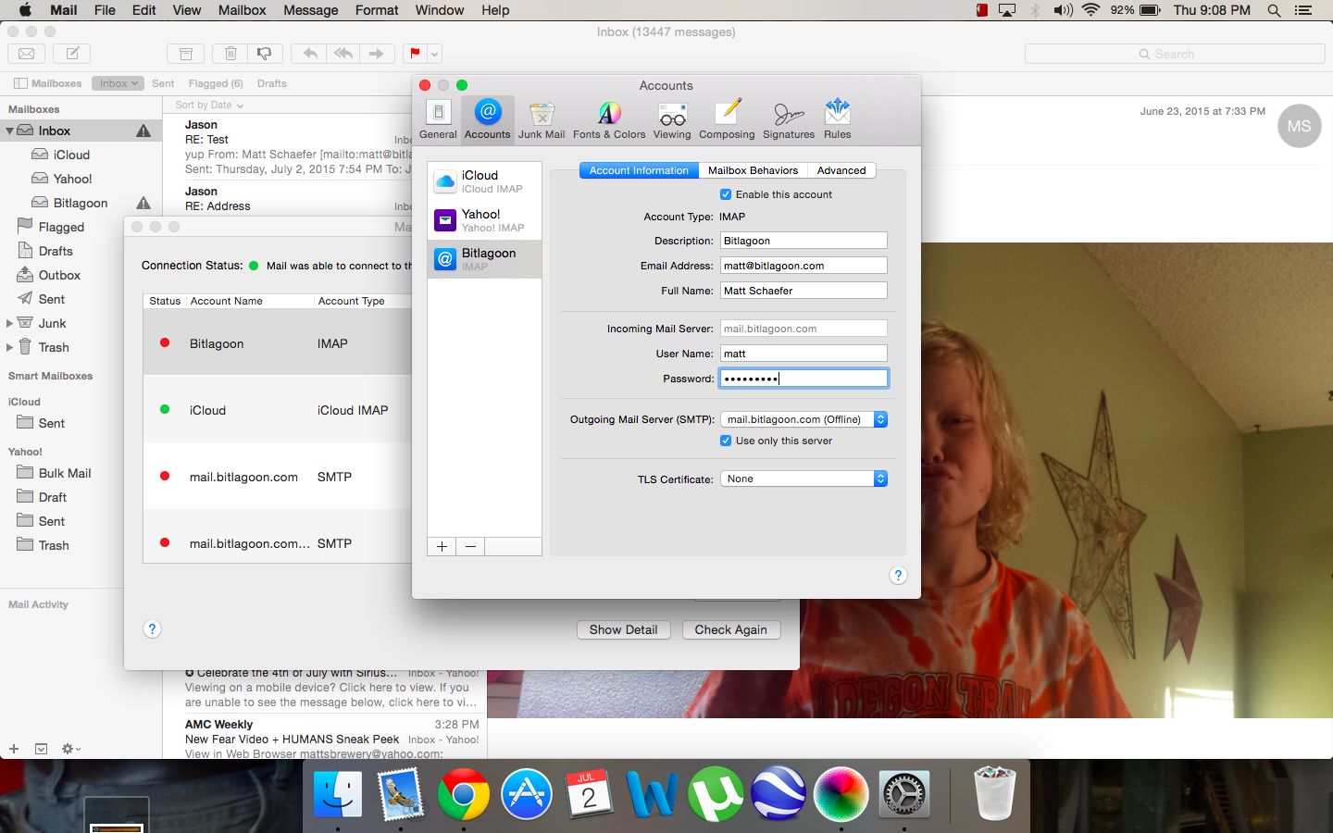The width and height of the screenshot is (1333, 833).
Task: Open Outgoing Mail Server SMTP dropdown
Action: (804, 419)
